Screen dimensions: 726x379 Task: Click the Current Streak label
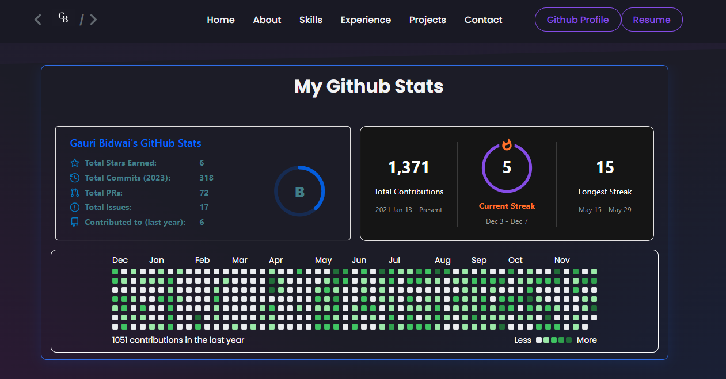pyautogui.click(x=507, y=206)
